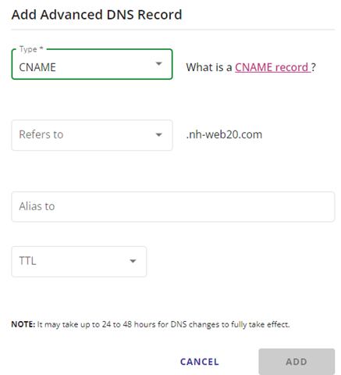Open the Type dropdown showing CNAME
The width and height of the screenshot is (341, 375).
[92, 64]
